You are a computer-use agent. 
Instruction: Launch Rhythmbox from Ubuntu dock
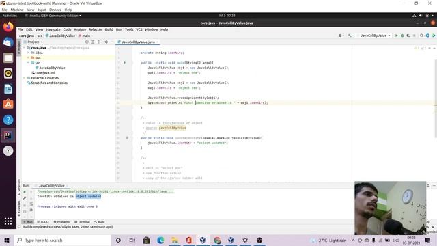click(8, 73)
